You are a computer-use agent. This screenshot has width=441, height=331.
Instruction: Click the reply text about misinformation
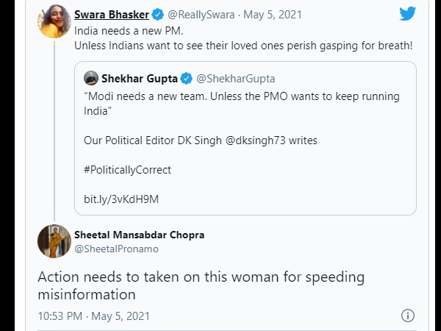click(x=201, y=285)
